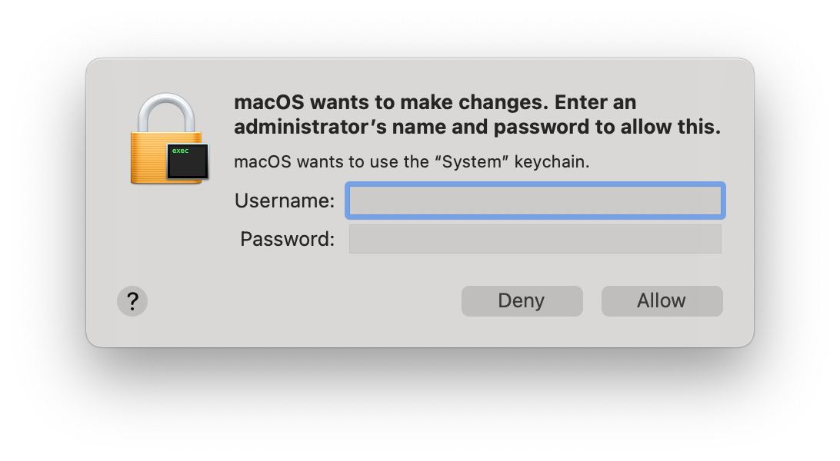The width and height of the screenshot is (840, 461).
Task: Click the "Password:" label
Action: click(288, 239)
